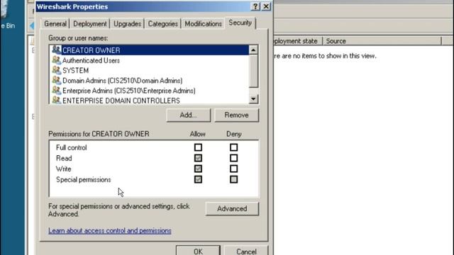Click the Remove button
Viewport: 454px width, 255px height.
(x=236, y=115)
